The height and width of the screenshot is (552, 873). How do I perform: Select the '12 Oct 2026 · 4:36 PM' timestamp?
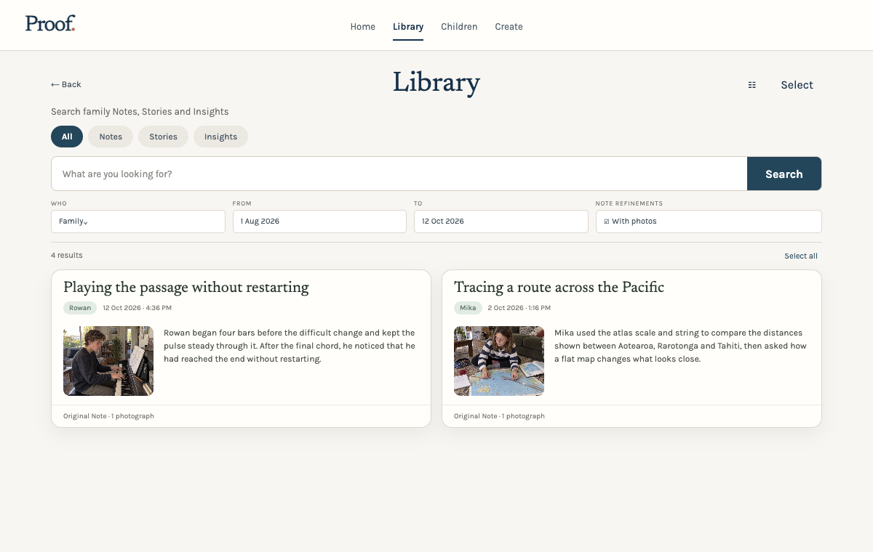tap(137, 308)
